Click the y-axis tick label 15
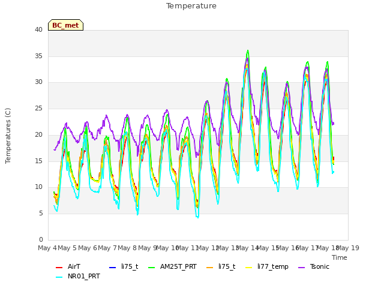 pos(38,161)
